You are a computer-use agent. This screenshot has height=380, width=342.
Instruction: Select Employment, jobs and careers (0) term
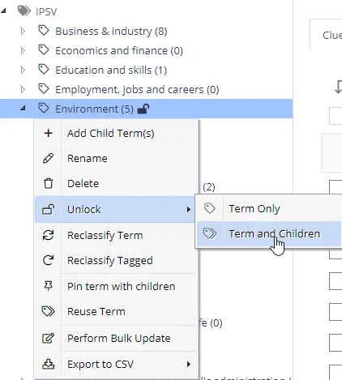(x=137, y=90)
